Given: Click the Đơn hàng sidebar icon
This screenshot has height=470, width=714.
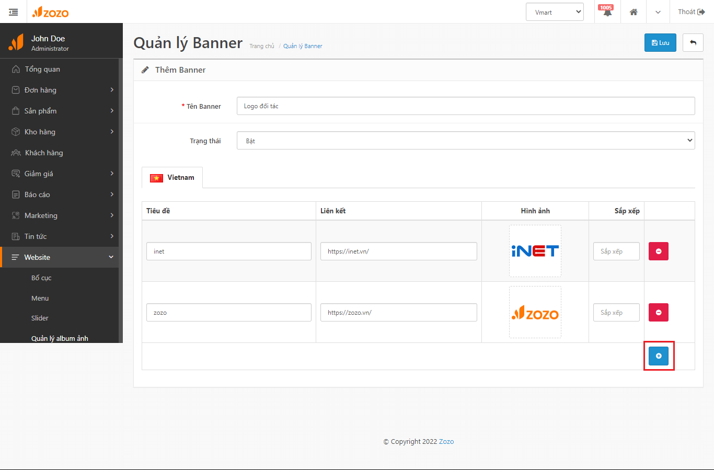Looking at the screenshot, I should coord(16,90).
